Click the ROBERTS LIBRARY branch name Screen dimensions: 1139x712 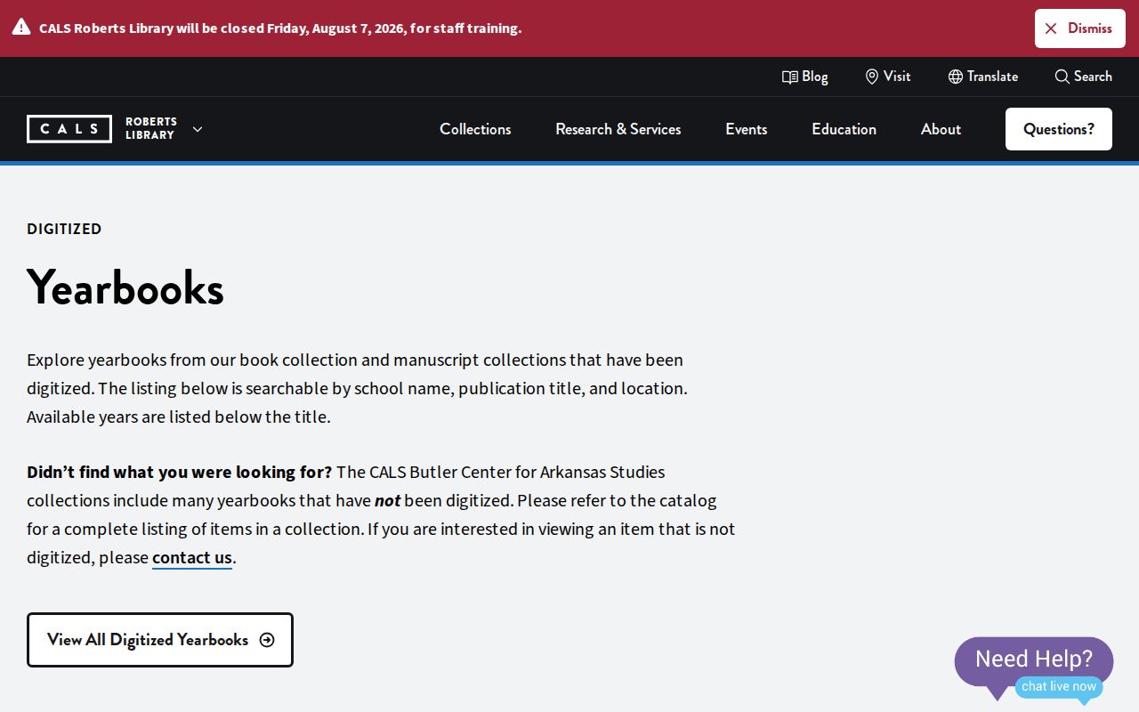[x=151, y=128]
